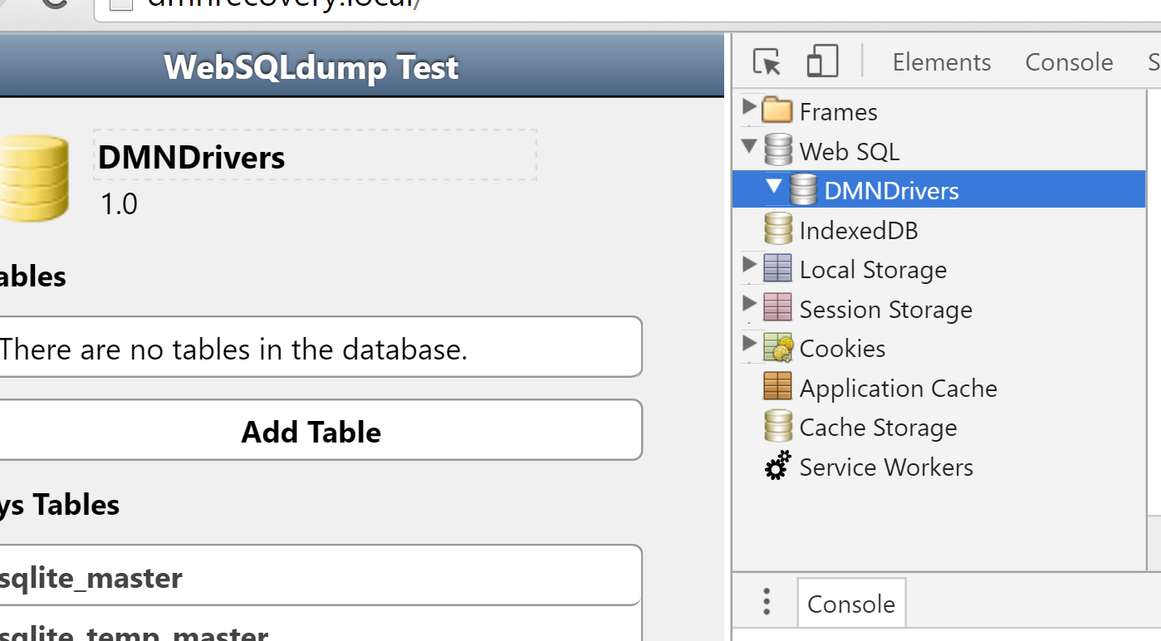Expand the Cookies arrow
The width and height of the screenshot is (1161, 641).
pyautogui.click(x=749, y=343)
